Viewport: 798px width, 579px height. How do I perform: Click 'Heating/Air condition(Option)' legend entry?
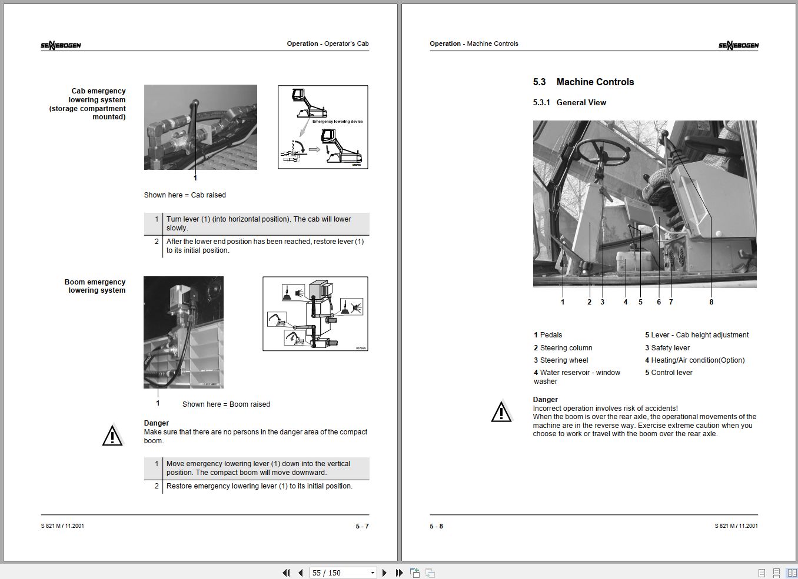[x=694, y=360]
